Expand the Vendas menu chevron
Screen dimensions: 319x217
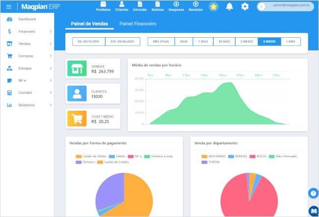click(x=51, y=44)
